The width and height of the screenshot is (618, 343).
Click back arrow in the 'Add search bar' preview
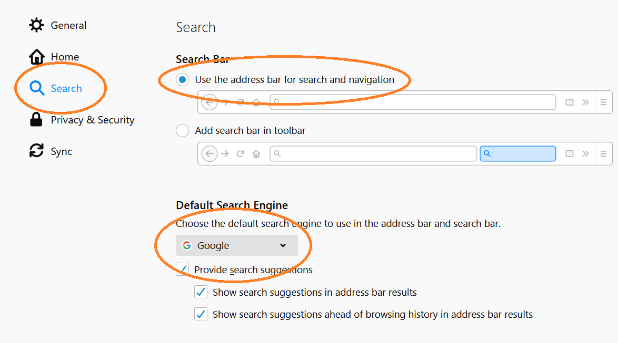point(210,153)
